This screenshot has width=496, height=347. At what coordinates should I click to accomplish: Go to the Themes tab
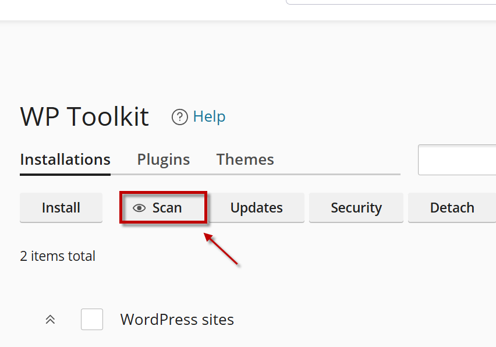245,160
